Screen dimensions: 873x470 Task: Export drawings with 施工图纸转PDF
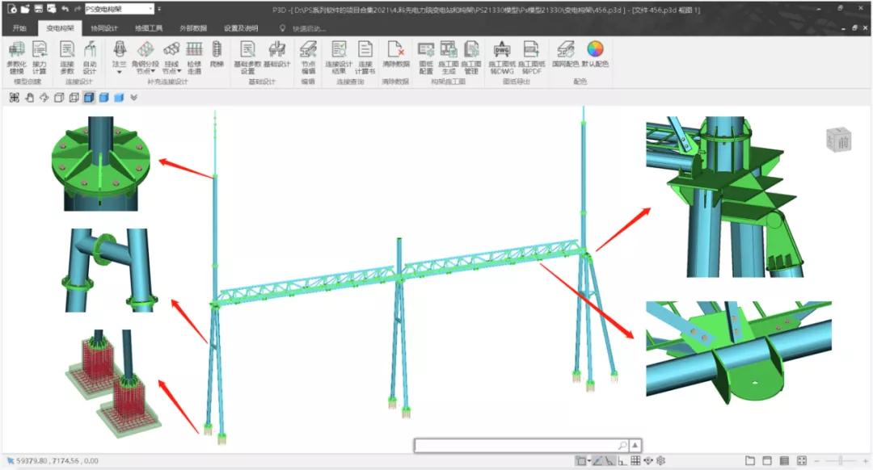click(x=530, y=56)
